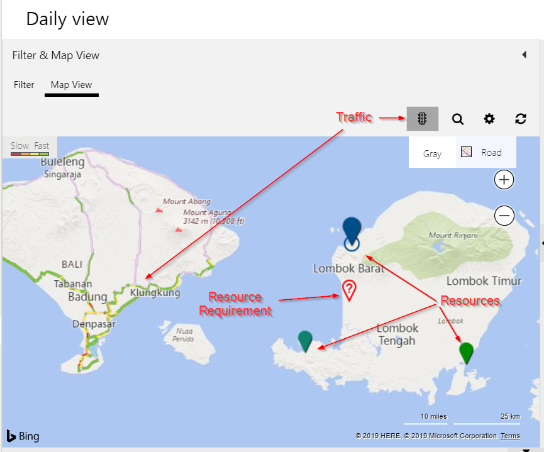
Task: Open the map settings gear
Action: pyautogui.click(x=489, y=119)
